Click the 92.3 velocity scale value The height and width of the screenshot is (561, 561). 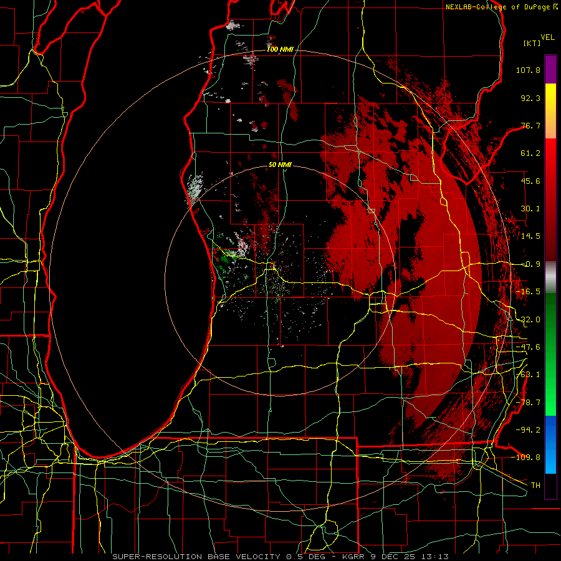(x=530, y=98)
